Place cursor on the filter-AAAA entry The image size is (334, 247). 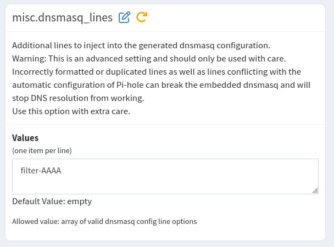[x=41, y=171]
